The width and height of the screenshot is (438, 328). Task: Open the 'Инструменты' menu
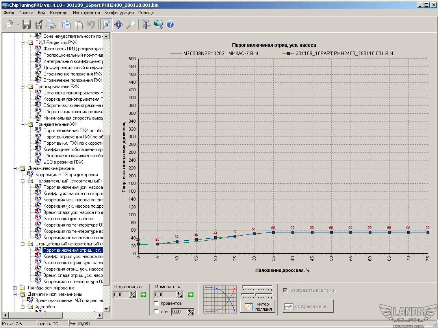click(86, 13)
